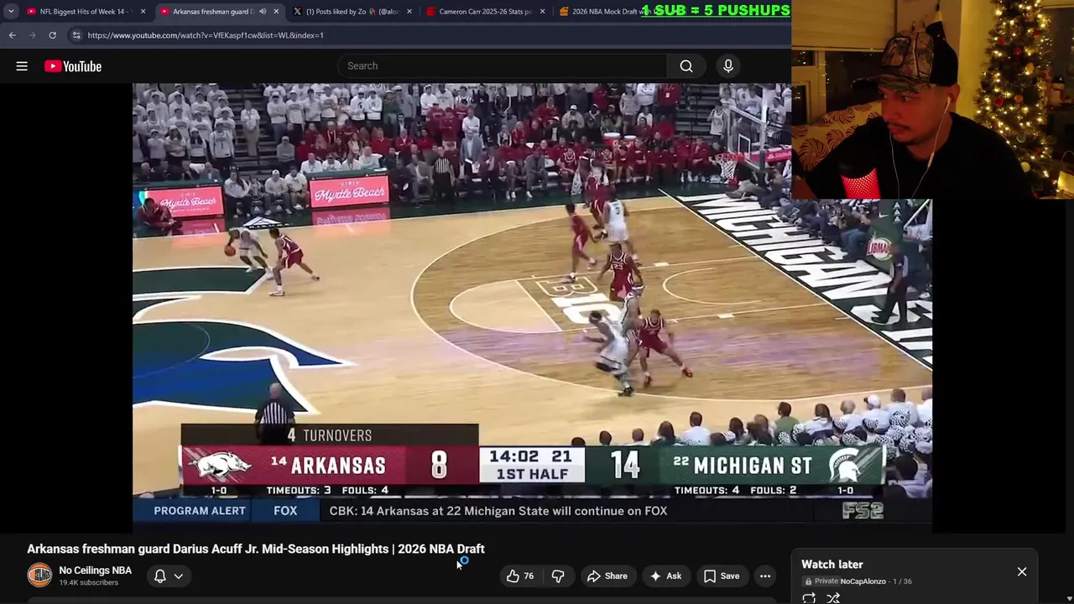Close the Arkansas freshman guard tab
This screenshot has height=604, width=1074.
pyautogui.click(x=276, y=12)
